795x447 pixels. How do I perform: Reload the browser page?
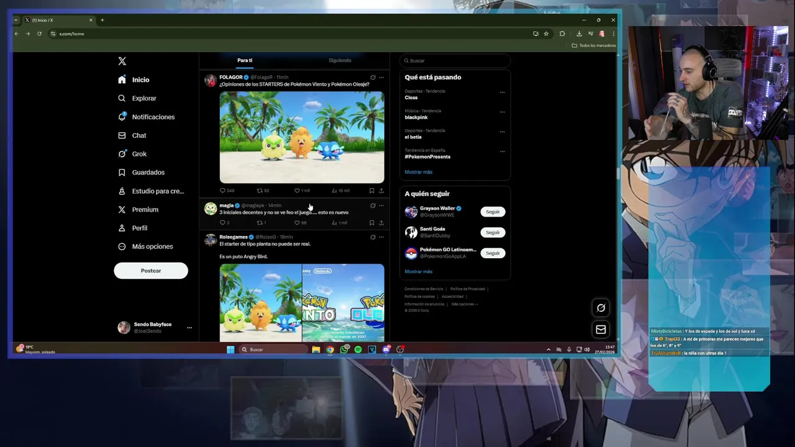click(39, 34)
